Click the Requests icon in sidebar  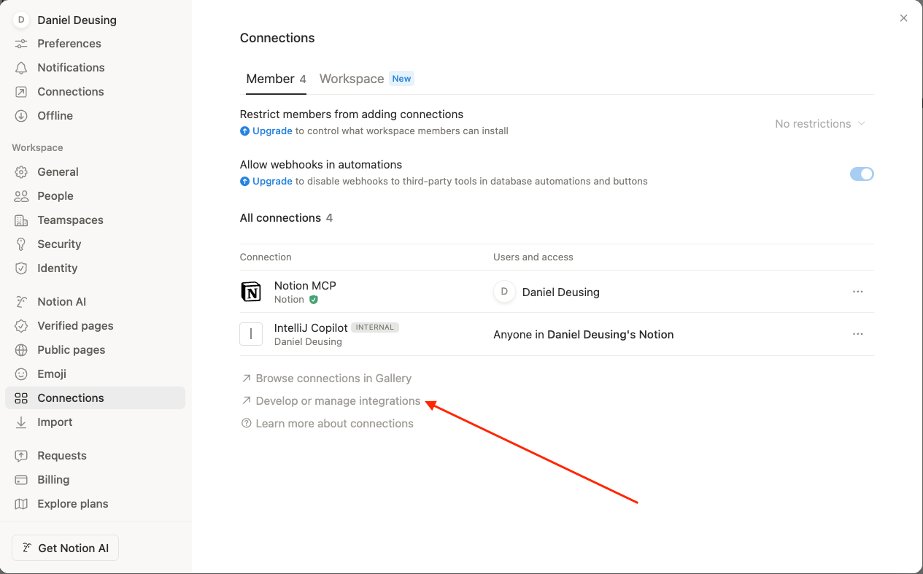click(x=21, y=456)
